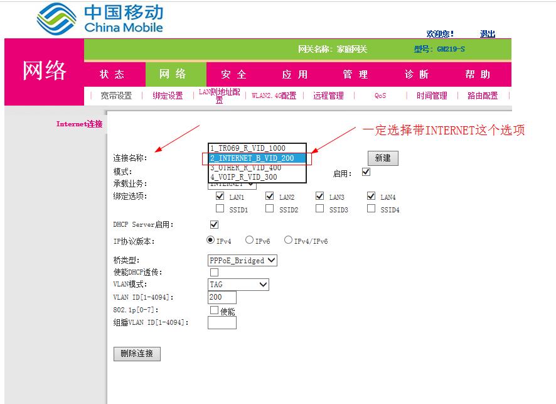The image size is (556, 404).
Task: Click the 删除连接 button
Action: [136, 353]
